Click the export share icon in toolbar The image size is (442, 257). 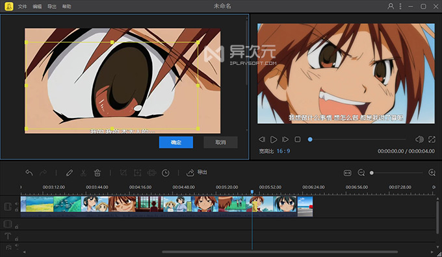click(190, 173)
